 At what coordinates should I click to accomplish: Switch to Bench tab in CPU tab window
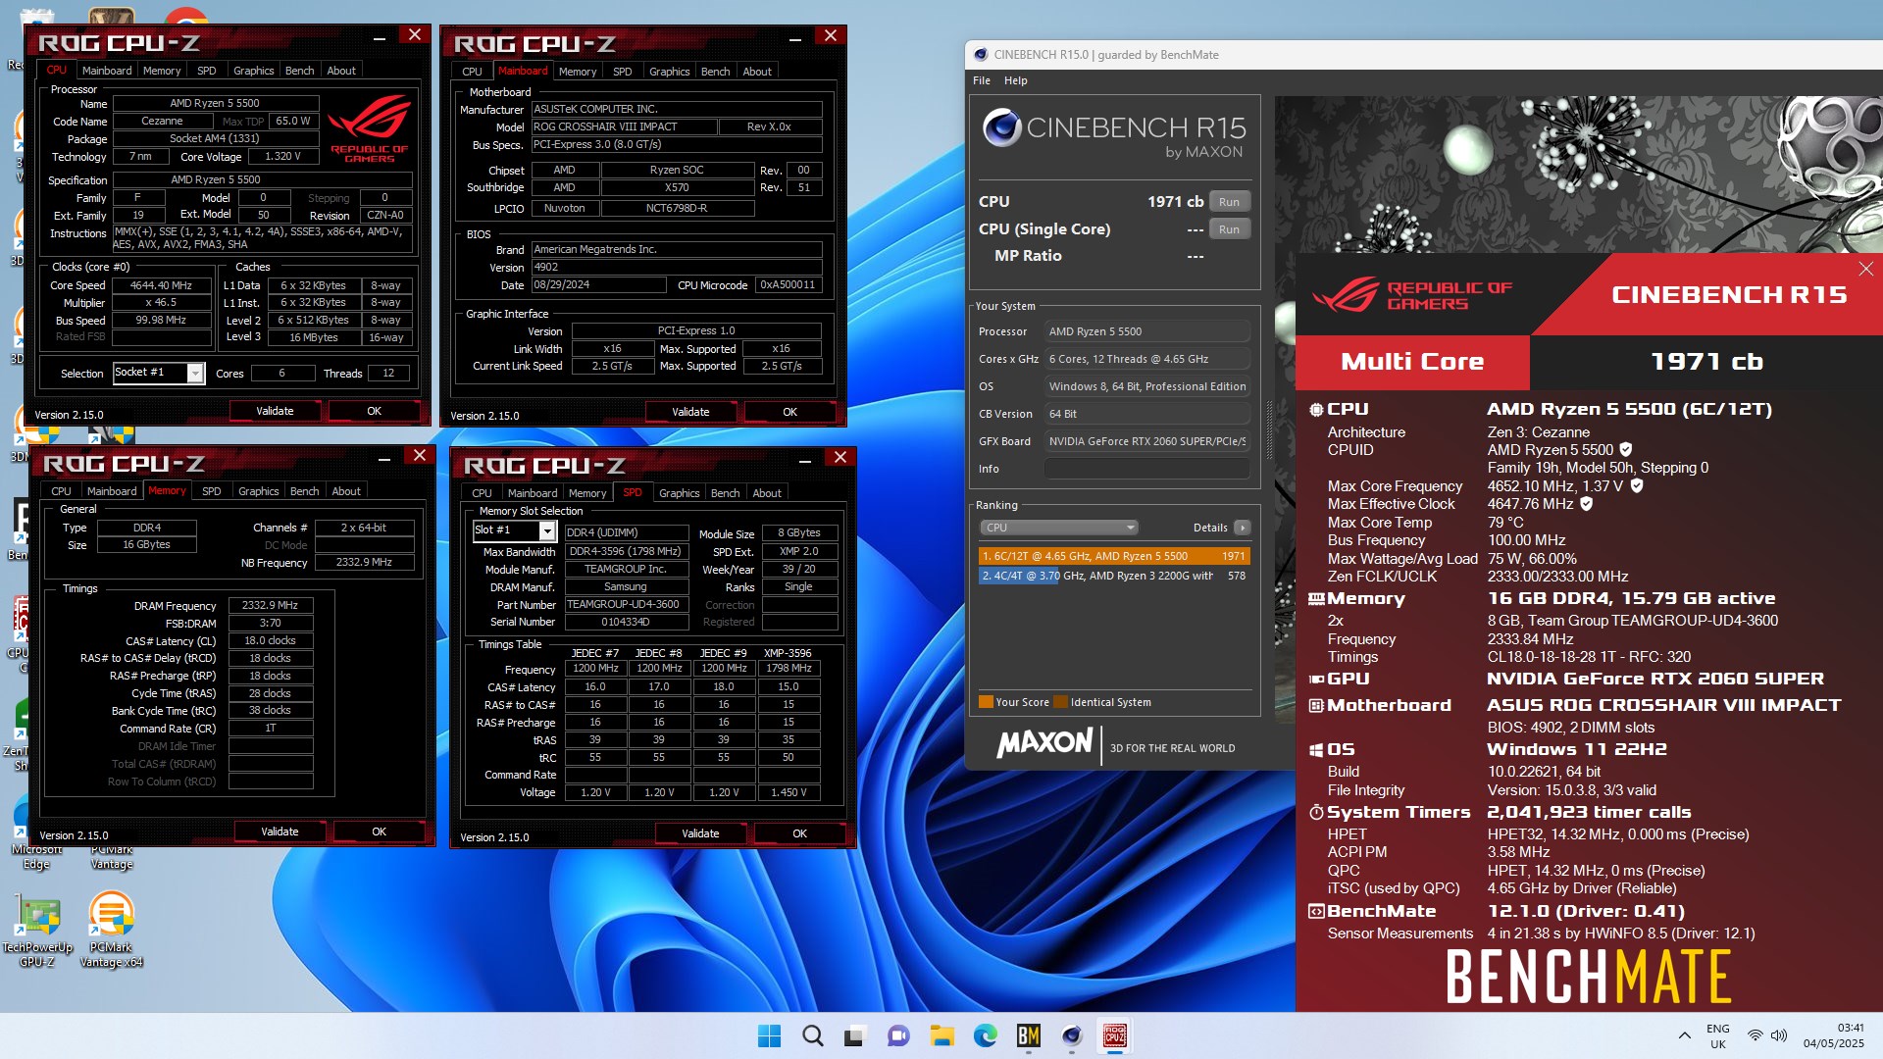299,71
